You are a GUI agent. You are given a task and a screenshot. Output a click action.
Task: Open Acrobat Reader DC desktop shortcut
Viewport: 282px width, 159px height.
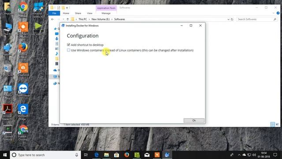[7, 113]
